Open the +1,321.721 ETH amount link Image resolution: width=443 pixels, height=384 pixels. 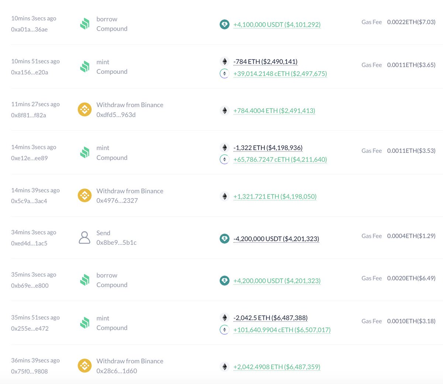(x=275, y=196)
